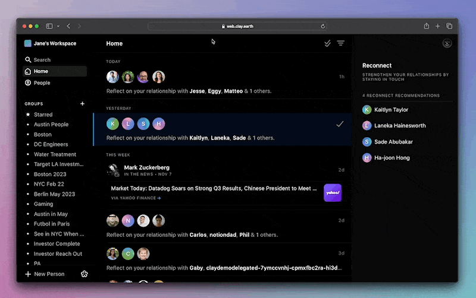Open Boston 2023 group
This screenshot has width=476, height=298.
[x=50, y=174]
